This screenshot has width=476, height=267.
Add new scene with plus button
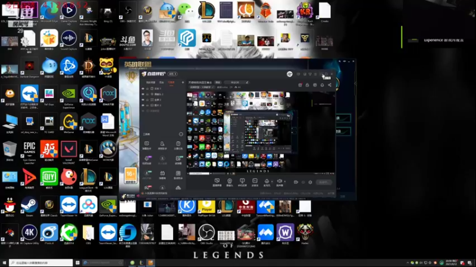(x=183, y=82)
